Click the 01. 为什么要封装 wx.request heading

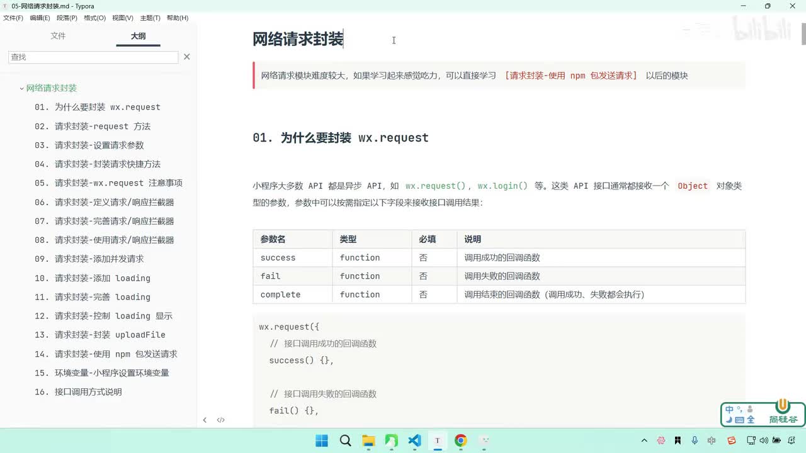tap(341, 138)
